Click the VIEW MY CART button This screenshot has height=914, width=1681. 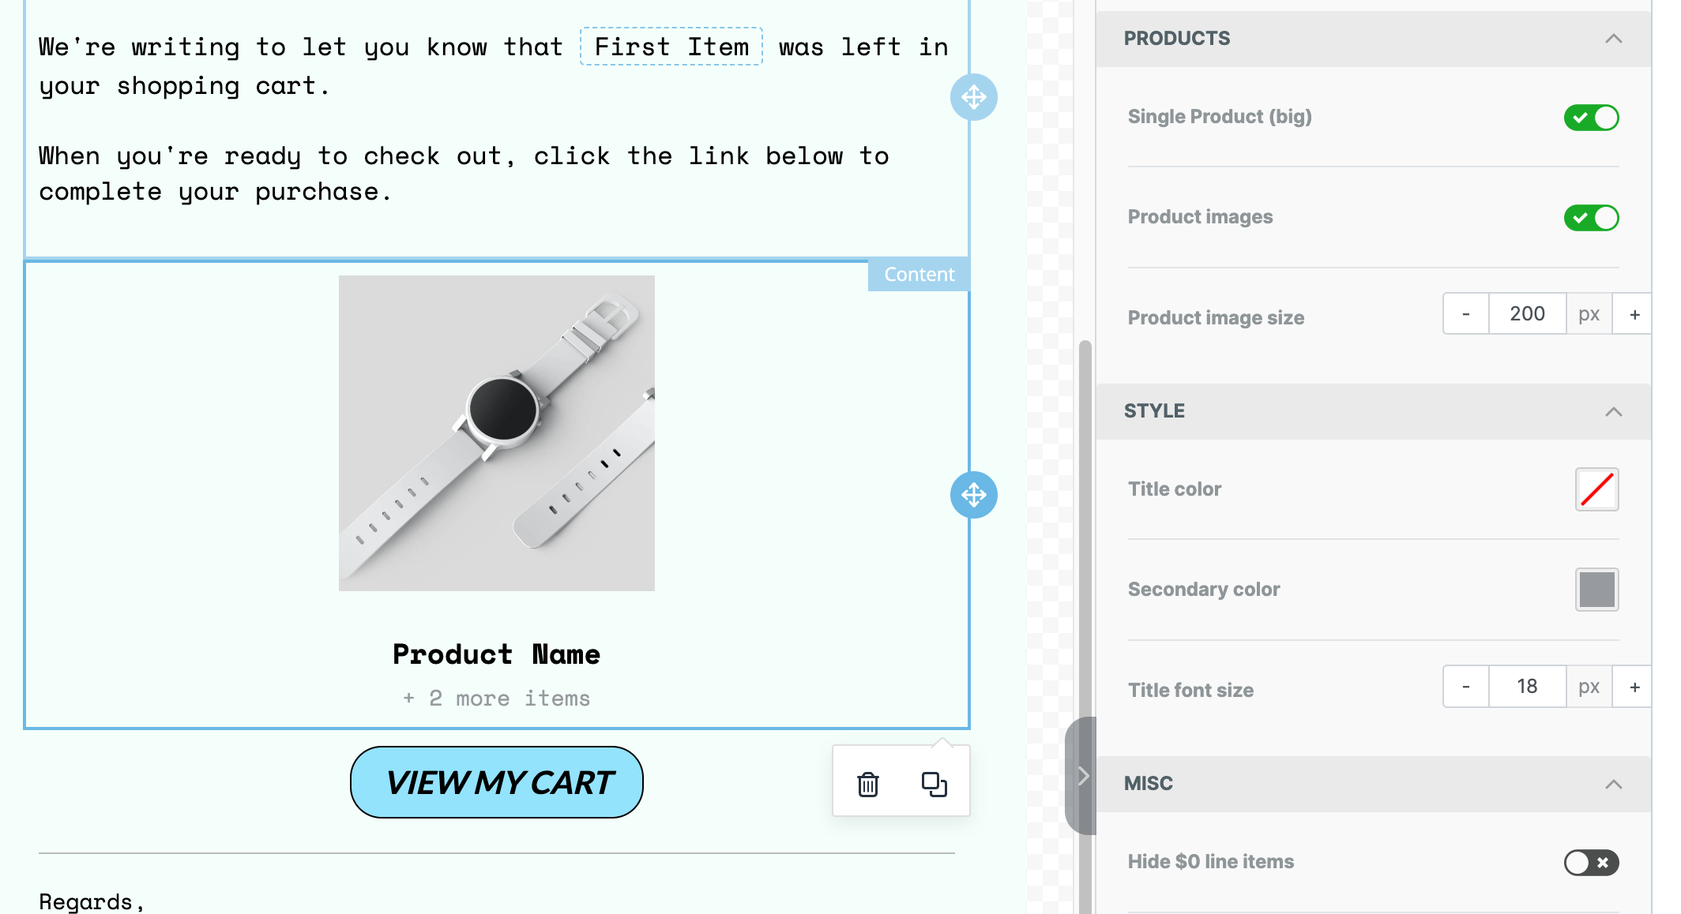click(496, 782)
